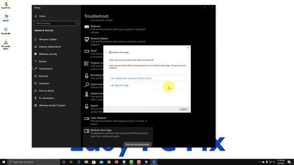
Task: Click the Recording Audio microphone icon
Action: (87, 76)
